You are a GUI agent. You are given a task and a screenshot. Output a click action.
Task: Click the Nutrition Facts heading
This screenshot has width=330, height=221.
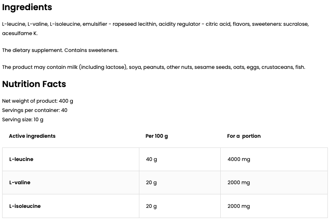click(34, 84)
